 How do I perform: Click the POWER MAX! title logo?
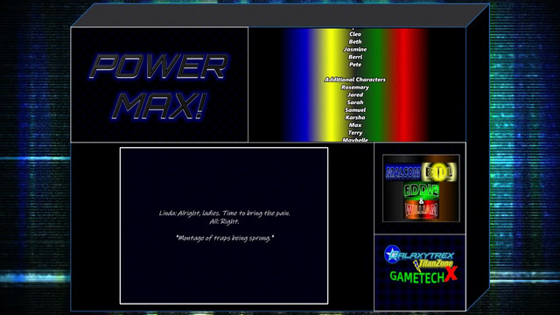tap(158, 87)
